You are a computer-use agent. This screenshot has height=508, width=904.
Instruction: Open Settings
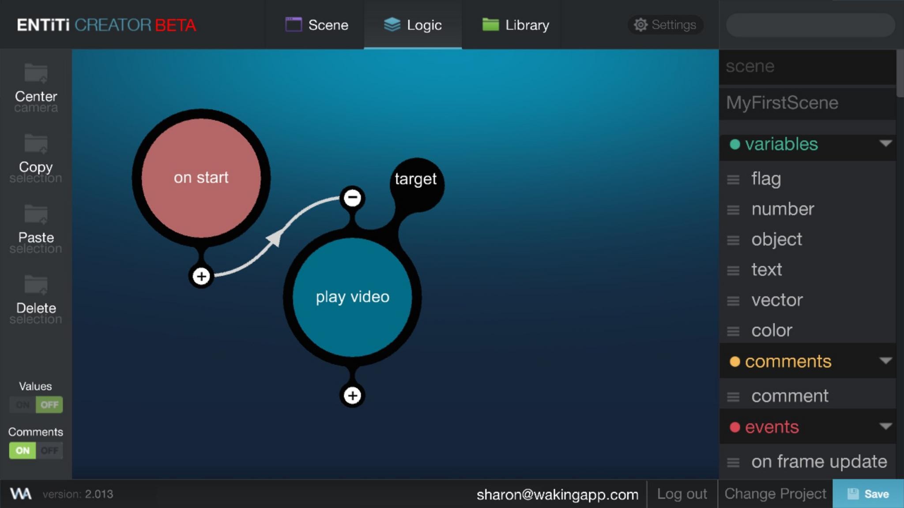click(x=666, y=25)
